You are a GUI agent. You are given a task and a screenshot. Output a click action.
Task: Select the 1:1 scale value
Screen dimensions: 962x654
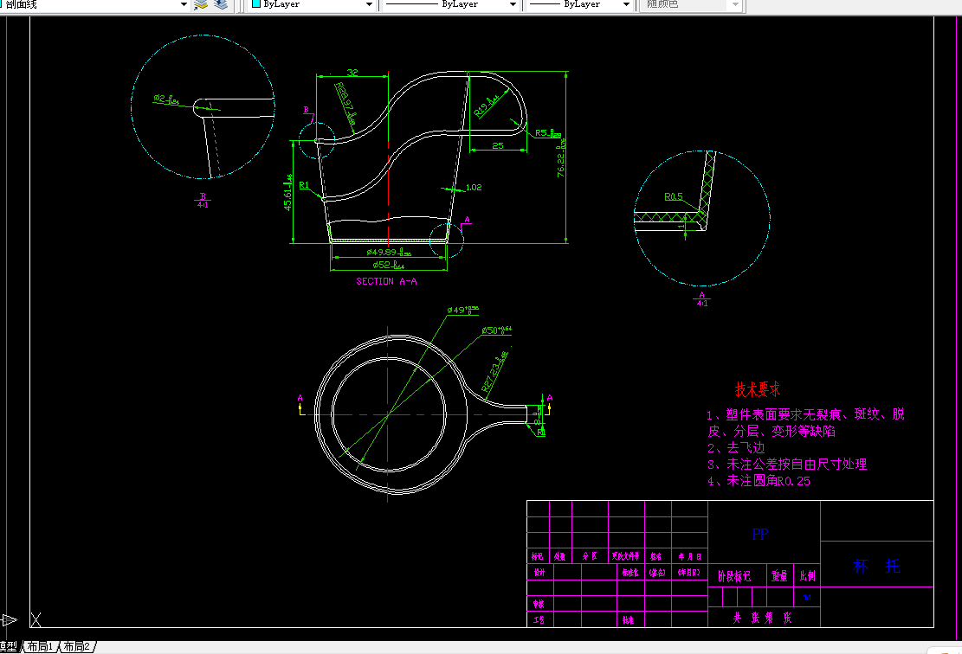coord(807,598)
